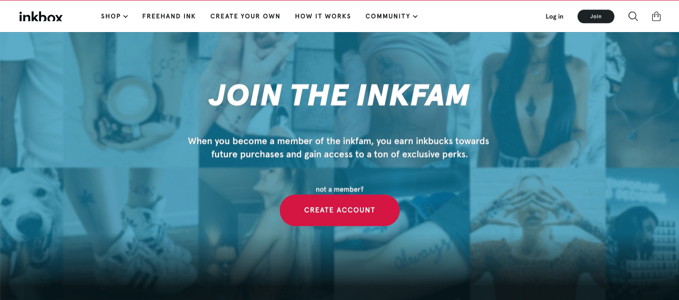Click the inkbox logo

[41, 17]
